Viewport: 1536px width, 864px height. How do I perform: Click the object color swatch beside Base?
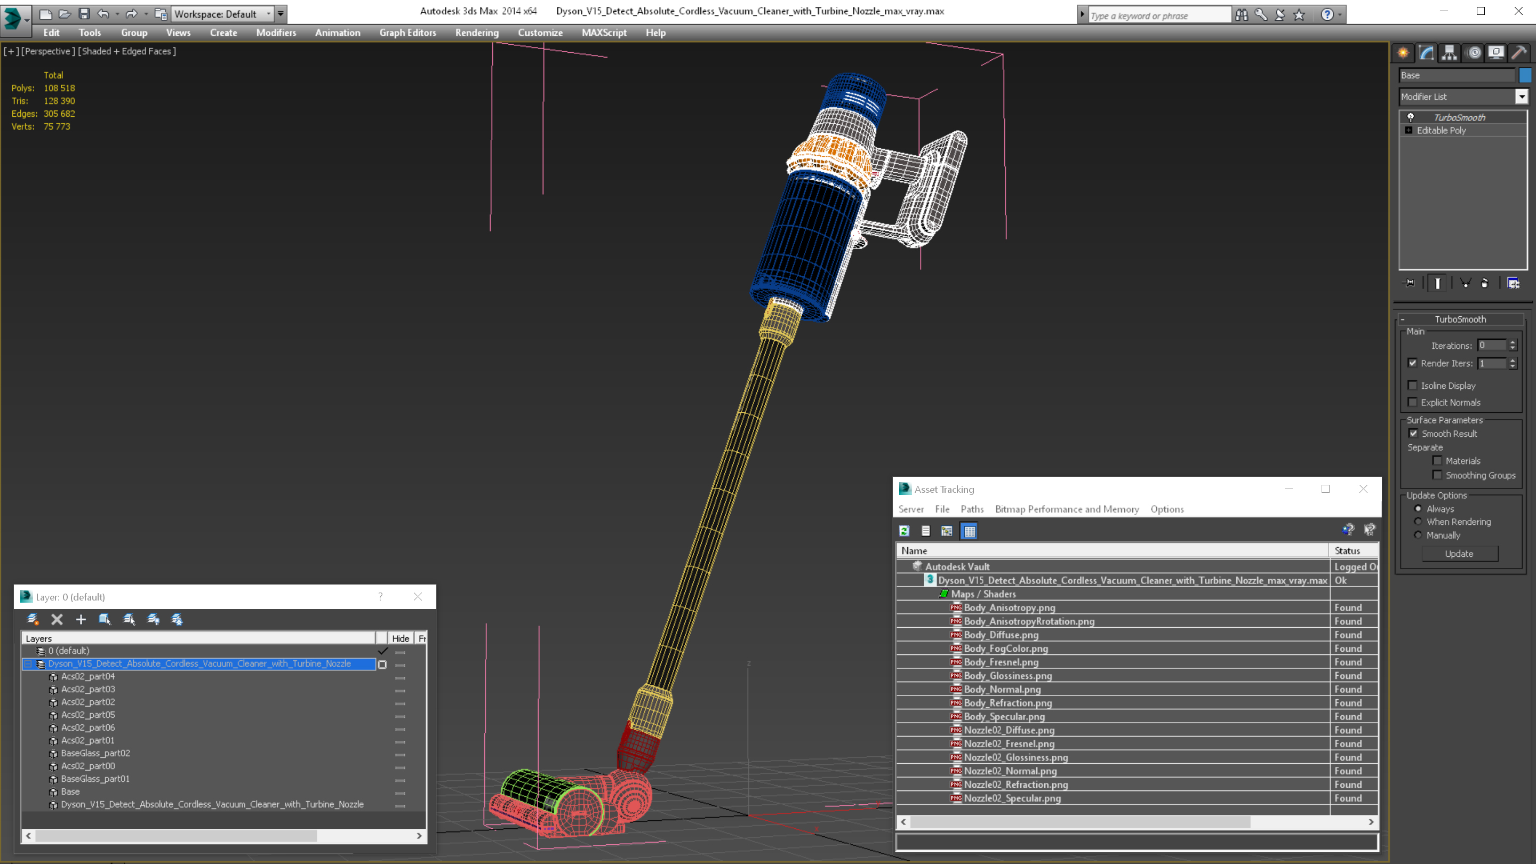click(1525, 75)
